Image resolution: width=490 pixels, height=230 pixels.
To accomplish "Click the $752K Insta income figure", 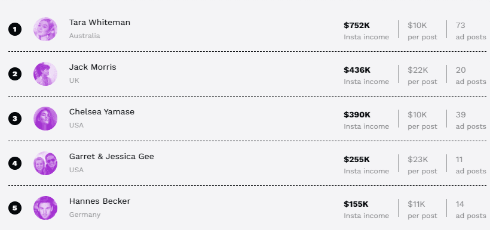I will (357, 25).
